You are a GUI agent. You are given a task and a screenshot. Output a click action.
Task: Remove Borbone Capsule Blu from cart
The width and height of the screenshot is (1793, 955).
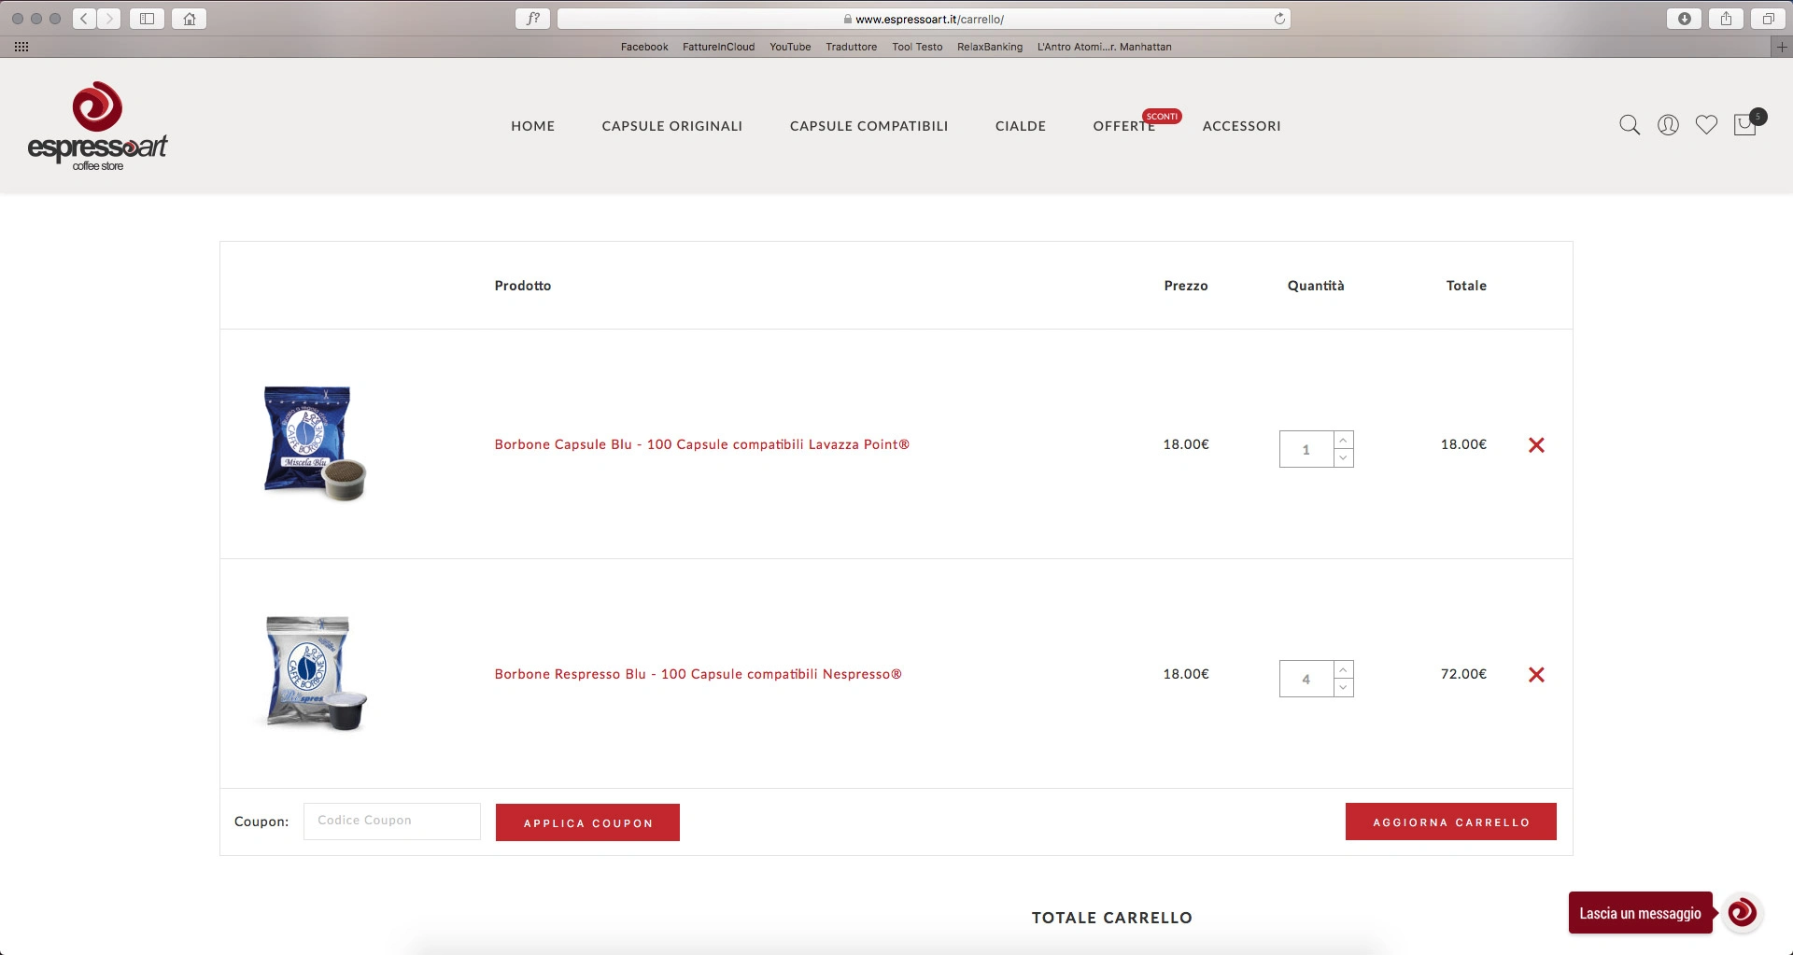(1536, 445)
